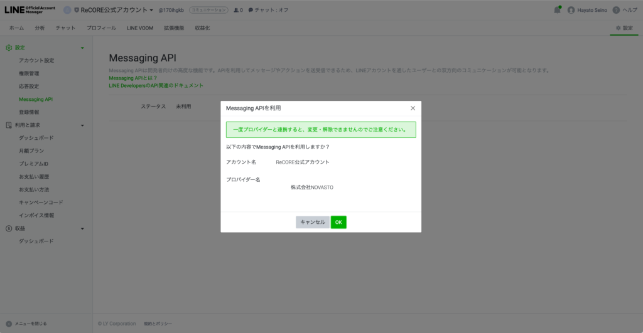Click the メニューを閉じる label
The image size is (643, 333).
31,324
